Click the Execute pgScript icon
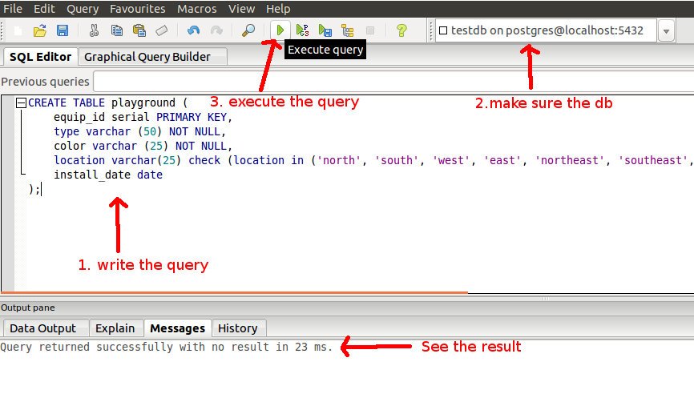Viewport: 694px width, 398px height. [x=302, y=30]
